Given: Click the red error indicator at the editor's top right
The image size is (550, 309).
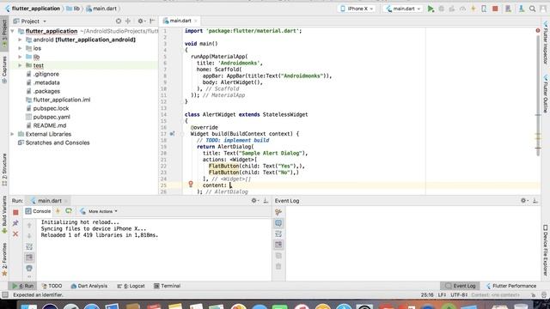Looking at the screenshot, I should 538,31.
